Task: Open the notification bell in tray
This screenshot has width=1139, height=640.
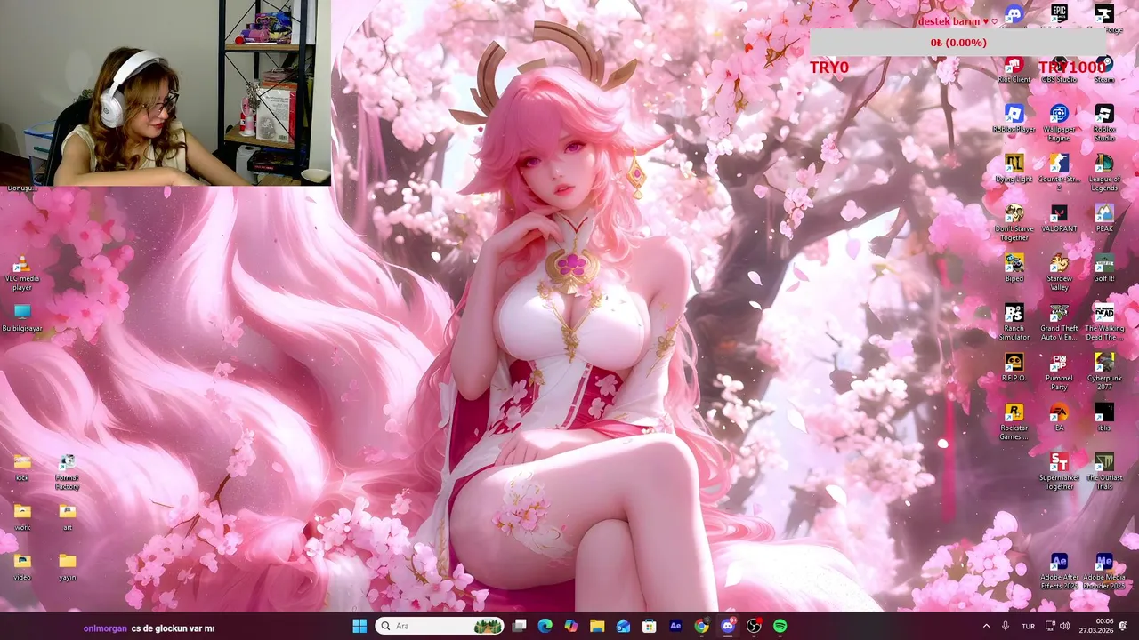Action: (1123, 626)
